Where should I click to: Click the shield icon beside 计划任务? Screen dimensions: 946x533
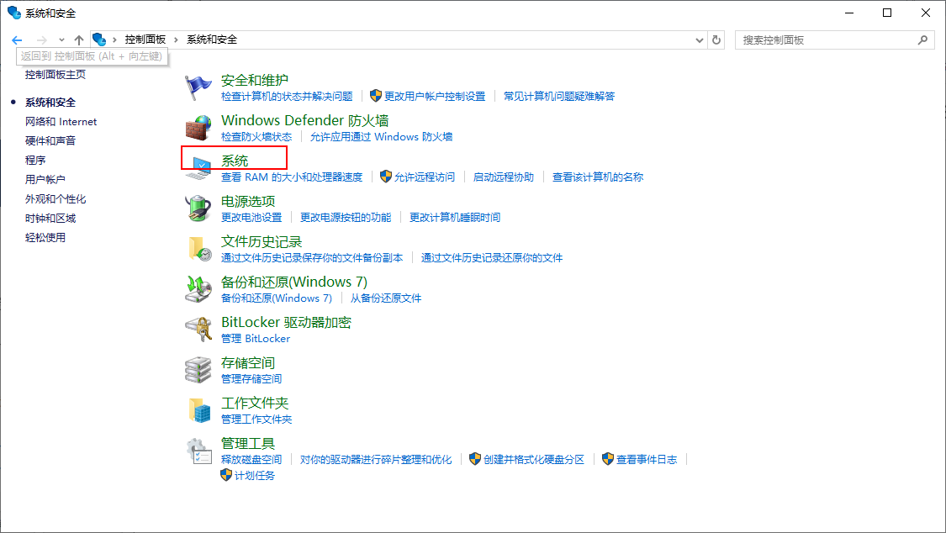tap(226, 475)
